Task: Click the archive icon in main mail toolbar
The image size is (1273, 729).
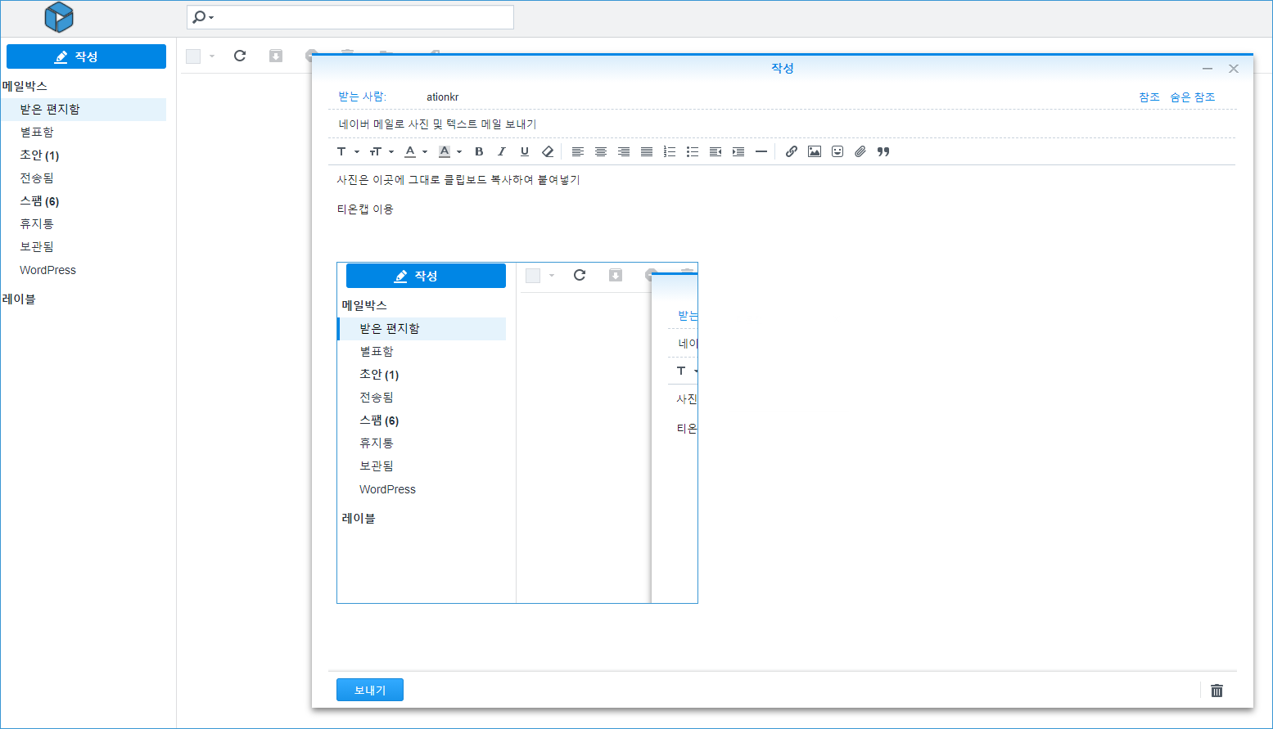Action: click(x=276, y=56)
